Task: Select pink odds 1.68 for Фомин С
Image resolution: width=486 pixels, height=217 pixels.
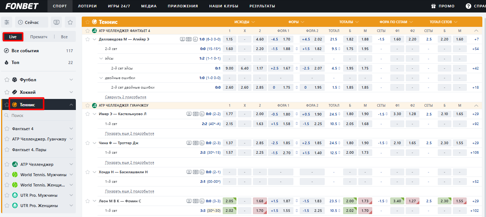Action: click(x=260, y=201)
